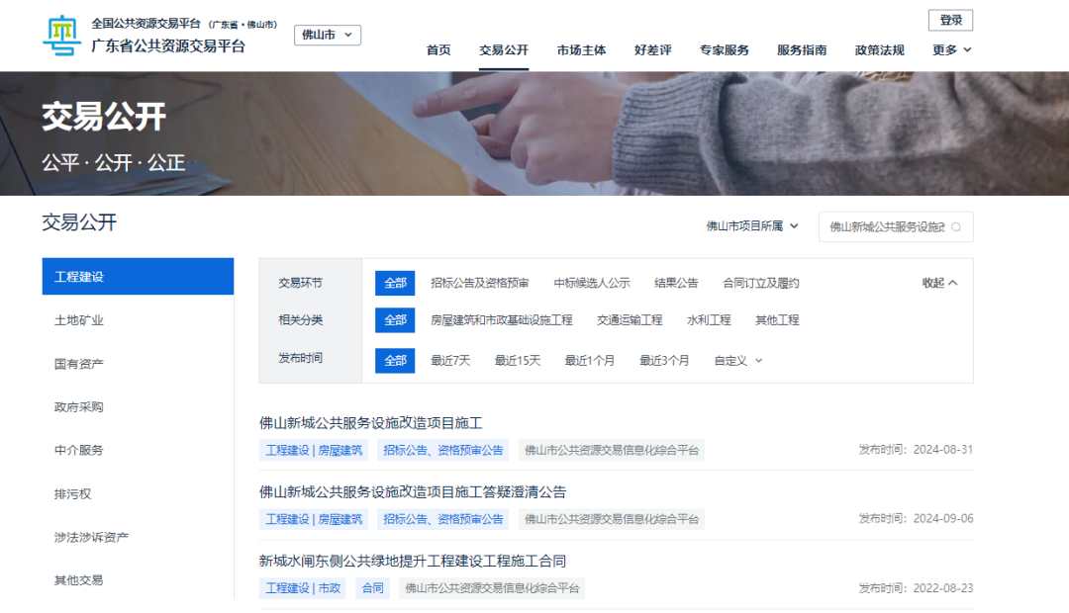Filter by 中标候选人公示 stage
The image size is (1069, 613).
coord(591,283)
